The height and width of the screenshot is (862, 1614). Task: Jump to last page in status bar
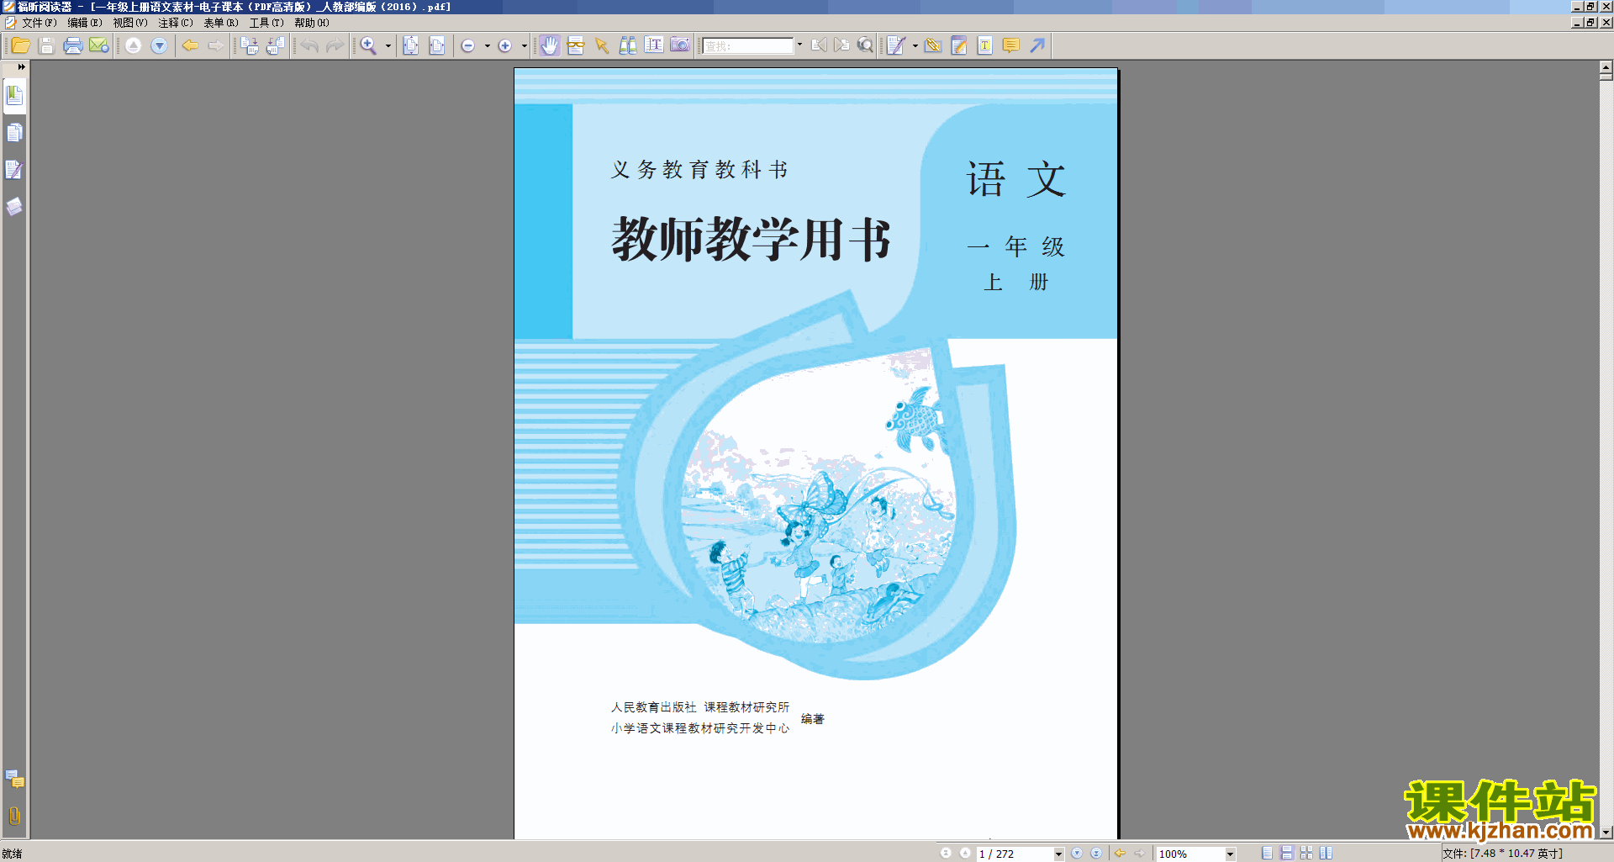[x=1096, y=853]
